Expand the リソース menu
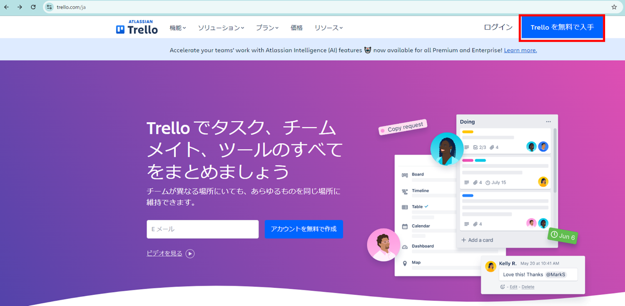625x306 pixels. point(329,28)
